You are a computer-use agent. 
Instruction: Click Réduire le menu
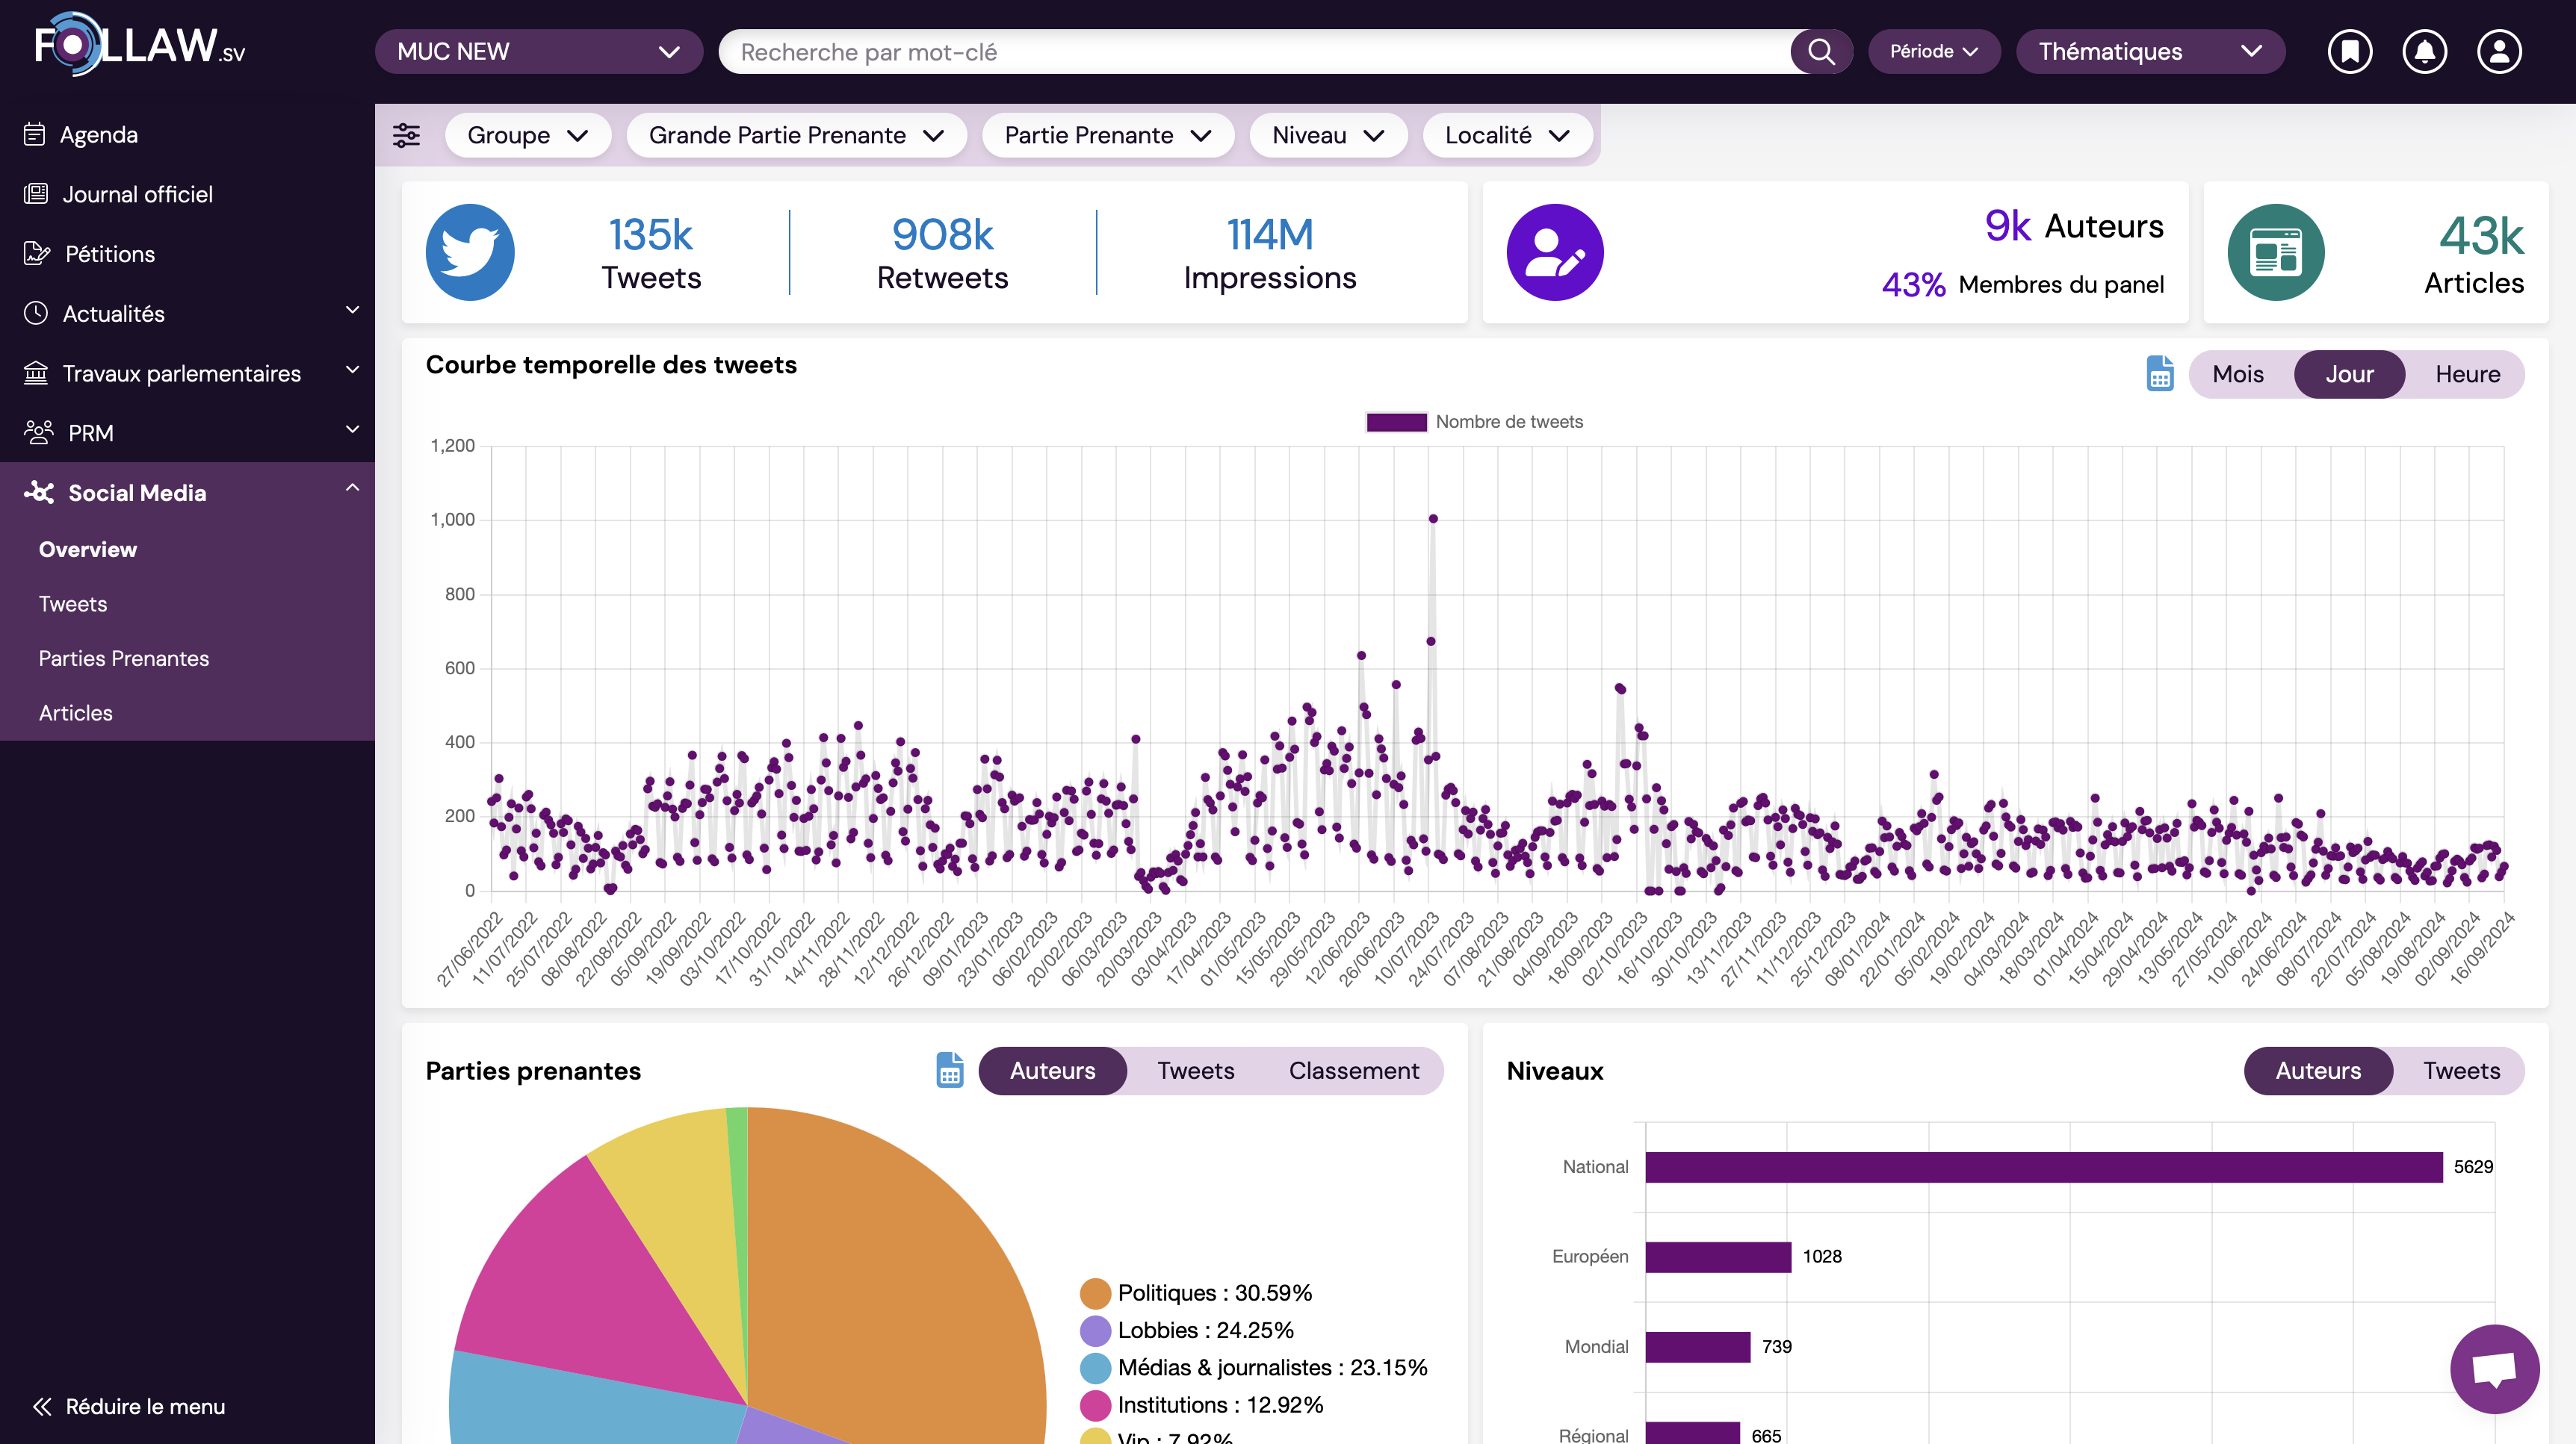point(145,1406)
